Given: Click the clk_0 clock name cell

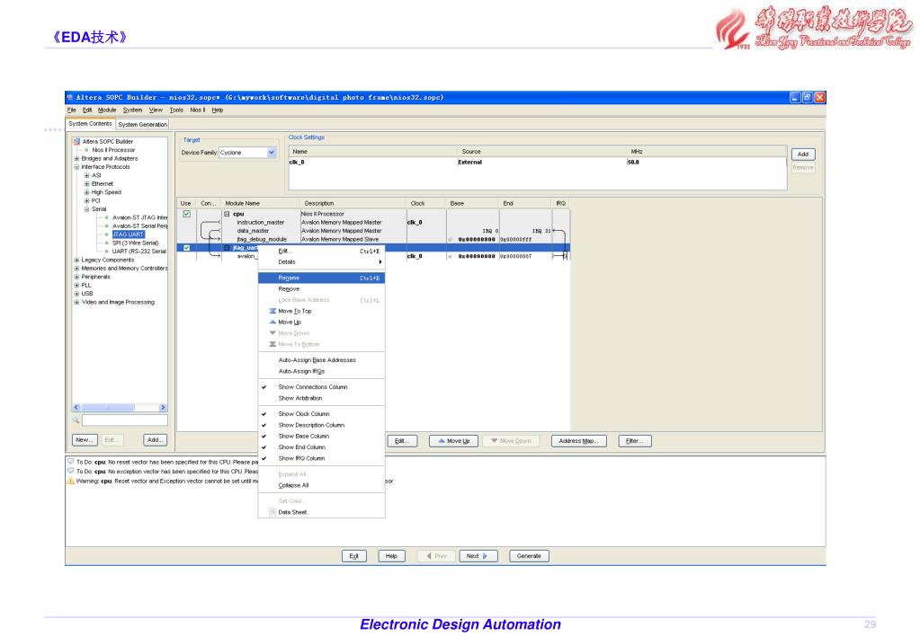Looking at the screenshot, I should [372, 163].
